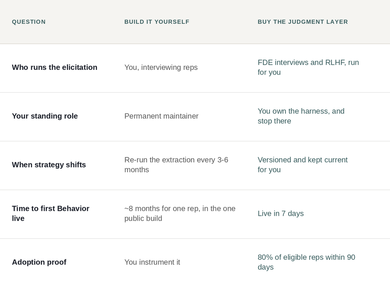Click the 'Live in 7 days' cell
The height and width of the screenshot is (287, 390).
click(280, 214)
